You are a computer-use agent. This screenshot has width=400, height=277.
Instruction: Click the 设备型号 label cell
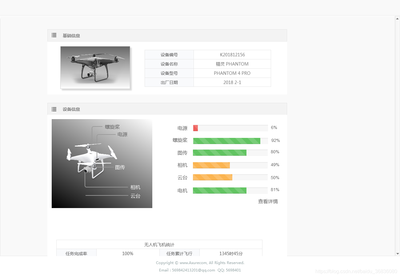click(x=169, y=73)
